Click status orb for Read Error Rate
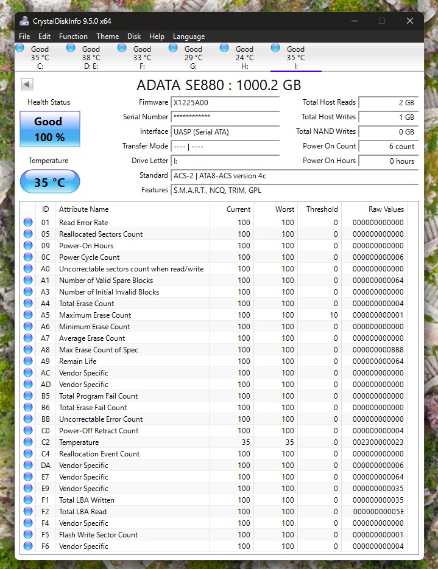 coord(28,223)
